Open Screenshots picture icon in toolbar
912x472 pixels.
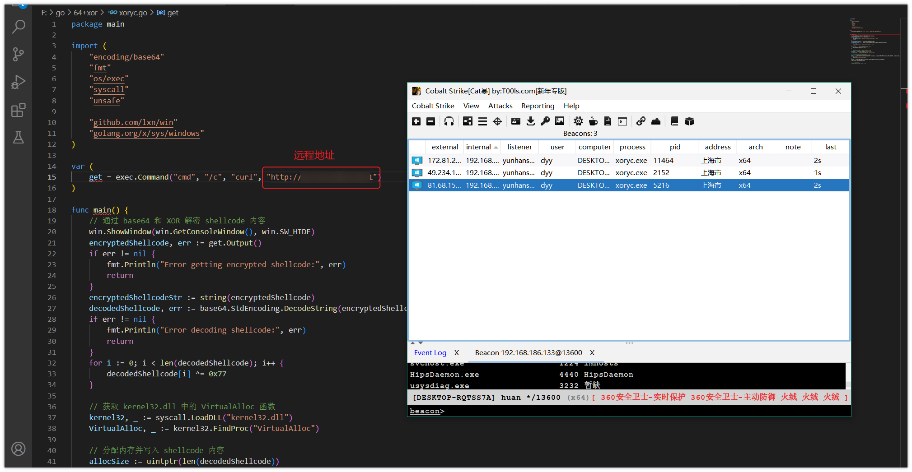click(x=560, y=121)
